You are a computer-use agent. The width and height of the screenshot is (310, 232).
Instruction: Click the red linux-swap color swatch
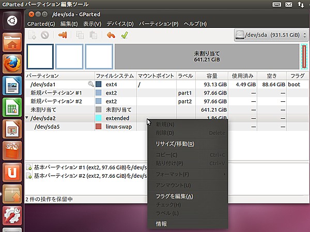[x=99, y=127]
